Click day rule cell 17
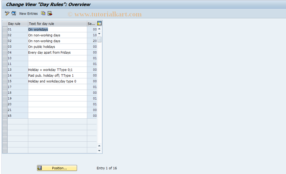 (x=18, y=87)
